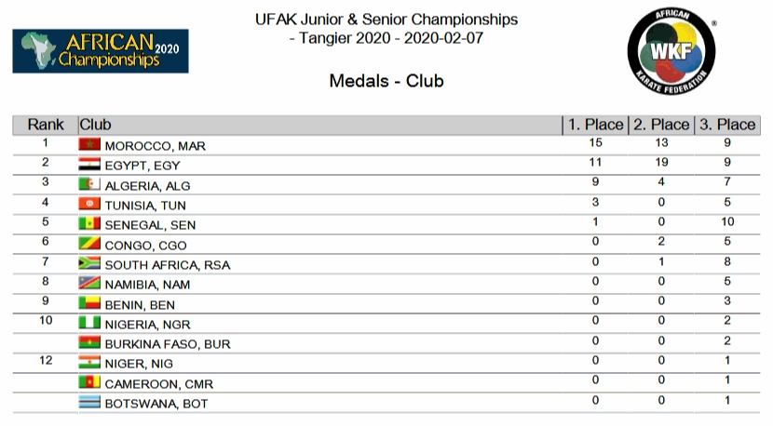The width and height of the screenshot is (773, 426).
Task: Click the Botswana flag icon
Action: [x=90, y=403]
